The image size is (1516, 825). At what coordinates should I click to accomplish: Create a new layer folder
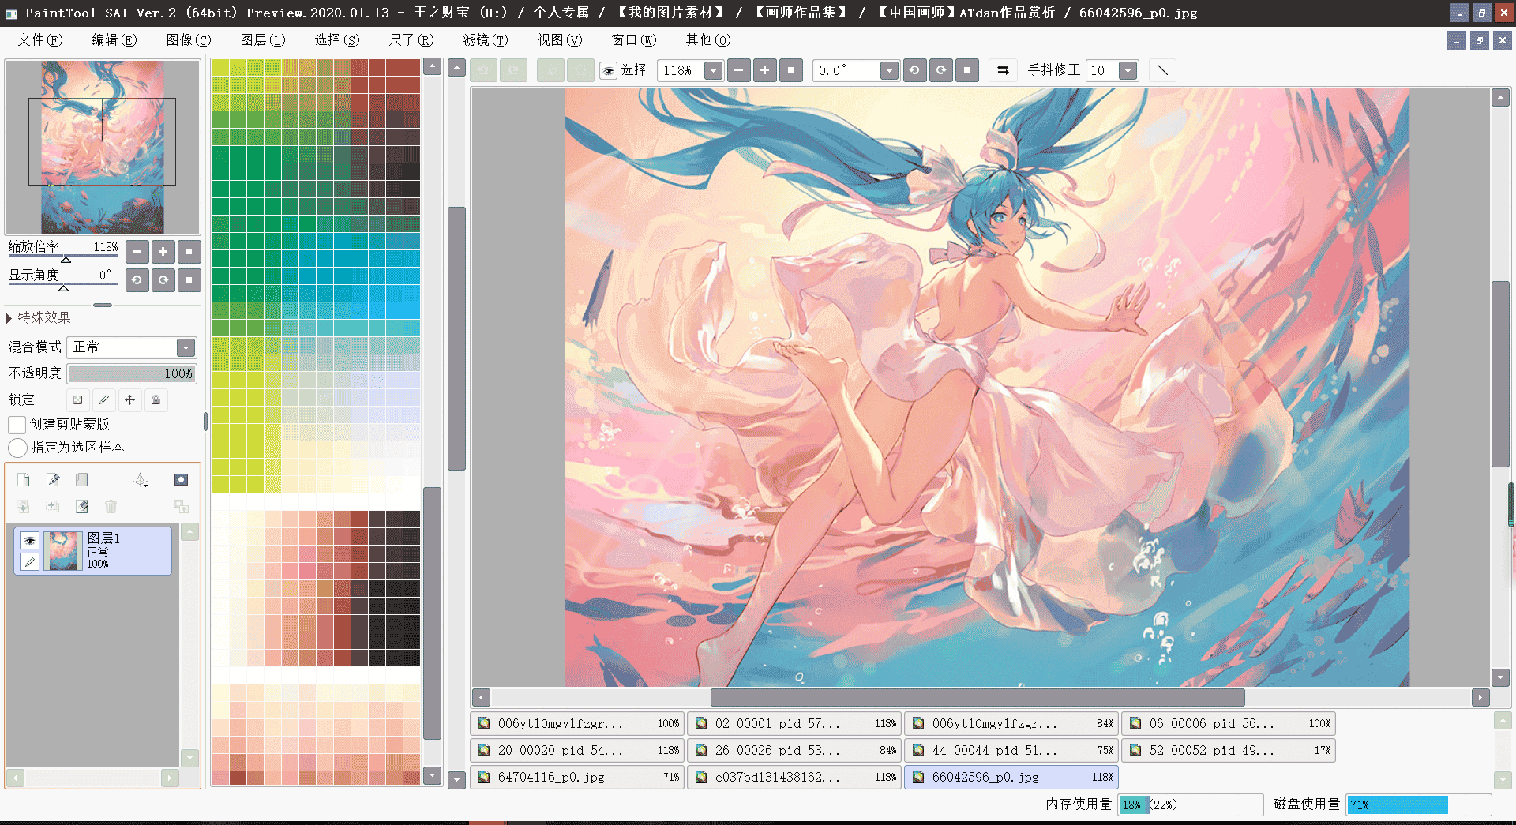coord(81,480)
